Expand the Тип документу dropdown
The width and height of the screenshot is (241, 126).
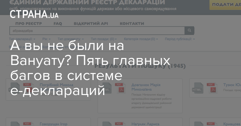coord(71,39)
